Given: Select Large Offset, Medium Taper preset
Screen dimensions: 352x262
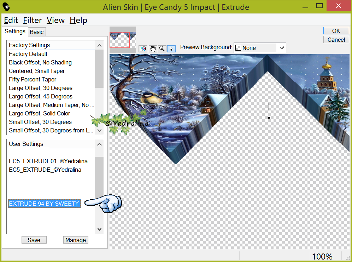Looking at the screenshot, I should 51,105.
